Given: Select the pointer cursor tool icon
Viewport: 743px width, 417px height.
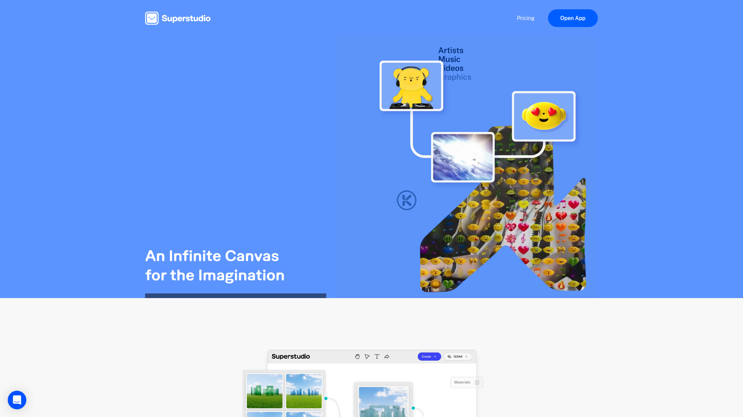Looking at the screenshot, I should pyautogui.click(x=367, y=356).
